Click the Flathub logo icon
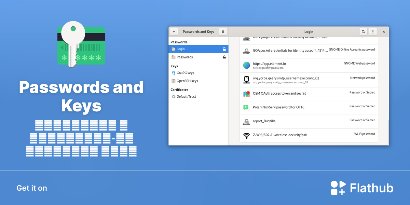410x205 pixels. point(338,188)
